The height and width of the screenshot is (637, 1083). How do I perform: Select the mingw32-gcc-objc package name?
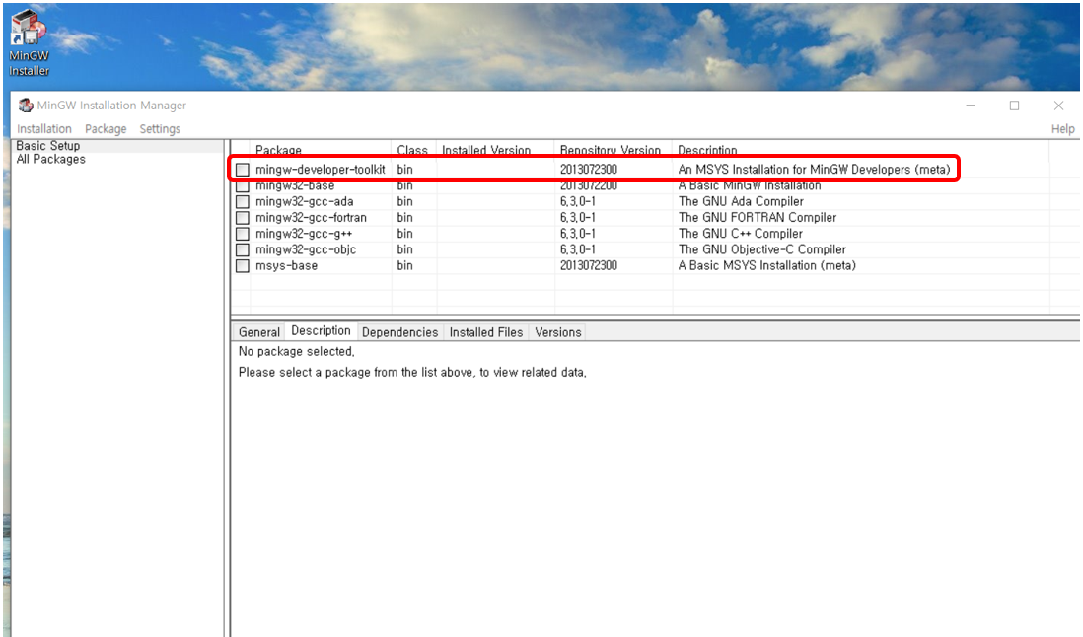click(x=306, y=249)
